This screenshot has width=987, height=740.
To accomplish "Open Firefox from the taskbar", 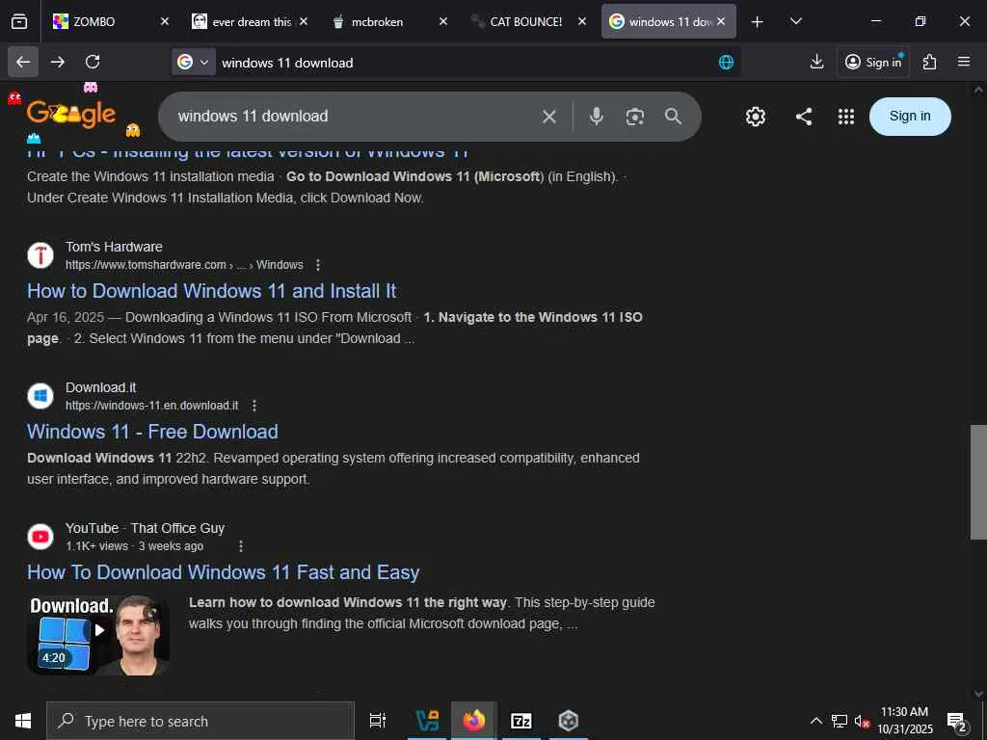I will (x=473, y=721).
